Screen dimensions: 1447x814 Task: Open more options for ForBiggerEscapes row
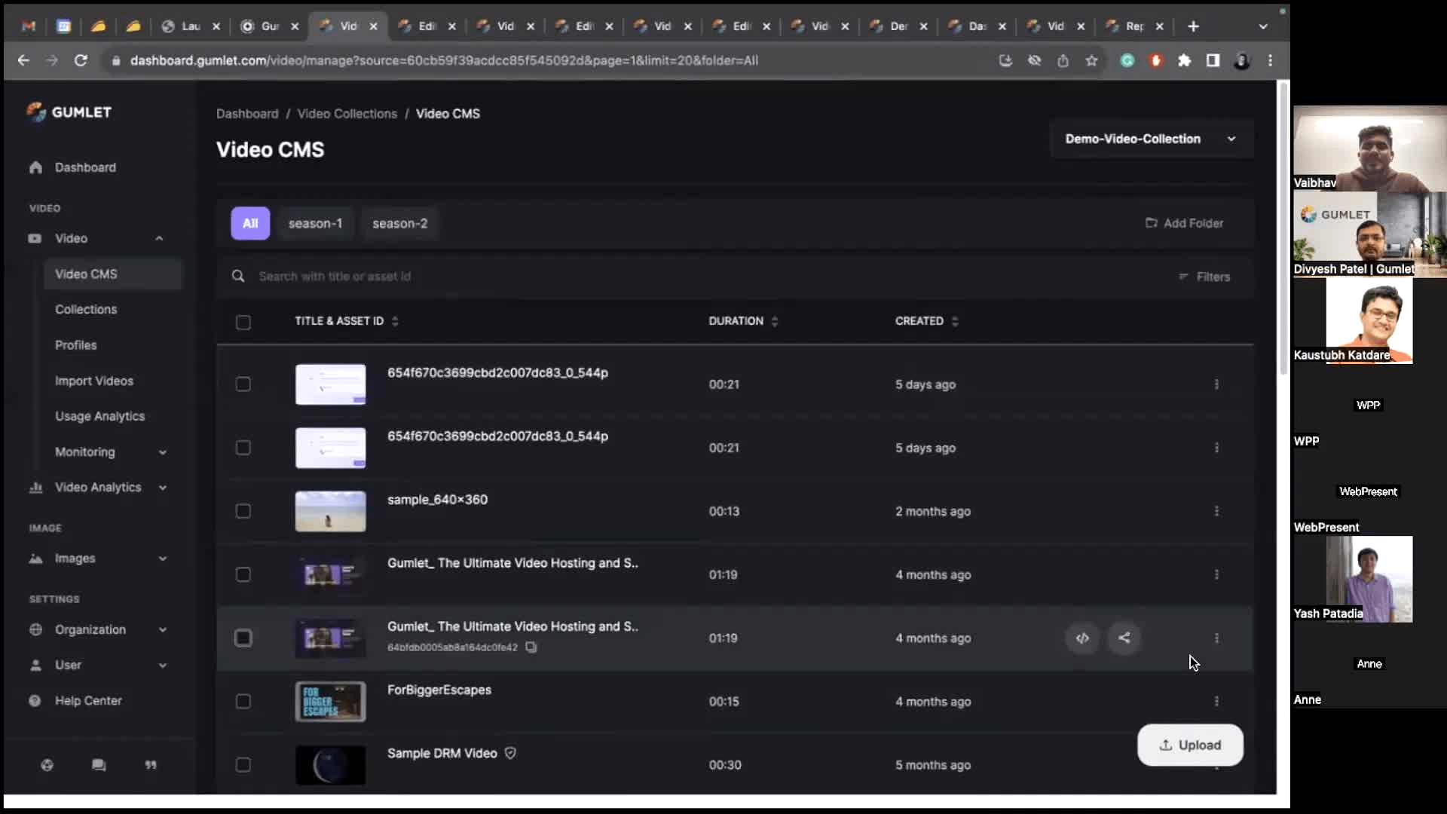(x=1216, y=701)
